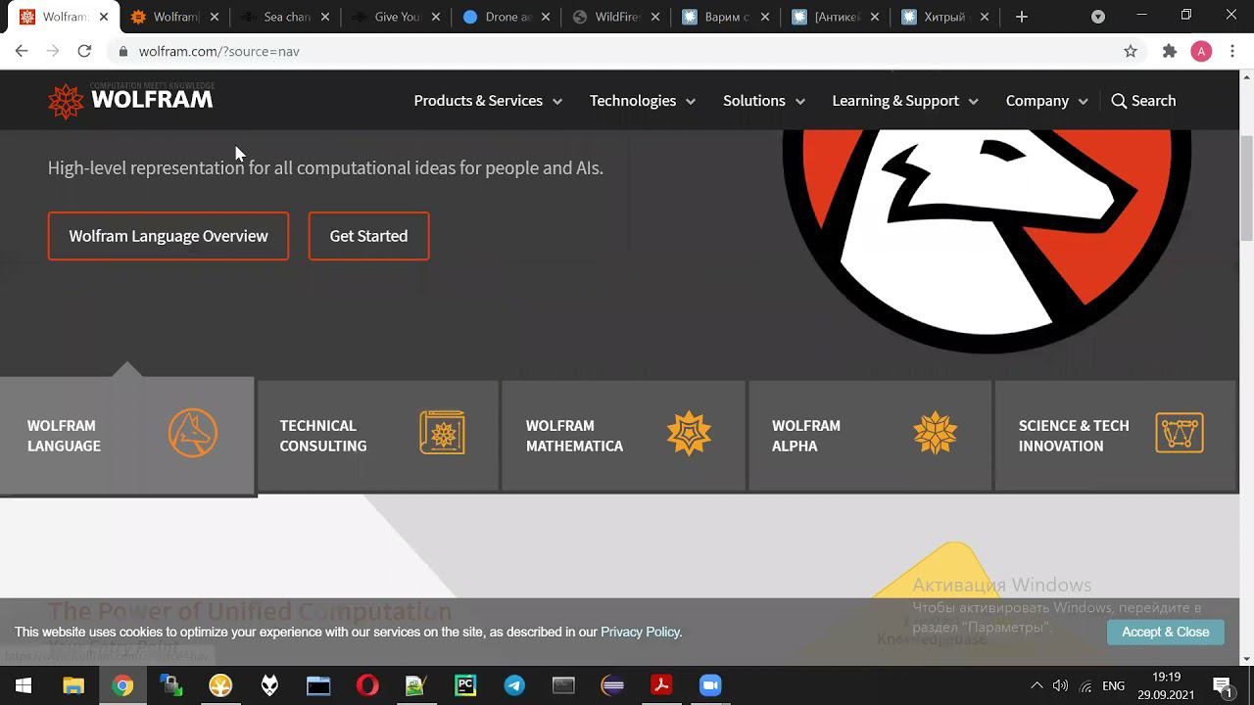This screenshot has height=705, width=1254.
Task: Select the Wolfram Language tile
Action: tap(127, 436)
